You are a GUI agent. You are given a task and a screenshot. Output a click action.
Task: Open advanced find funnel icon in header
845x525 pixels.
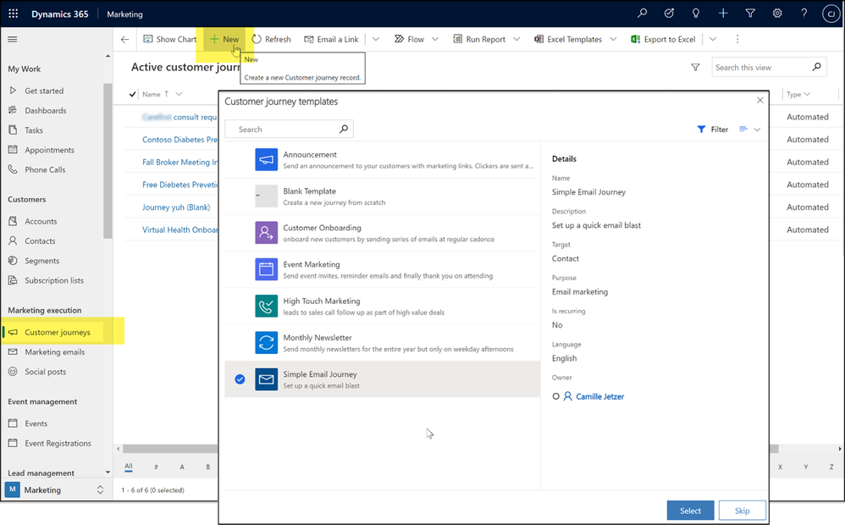point(749,14)
